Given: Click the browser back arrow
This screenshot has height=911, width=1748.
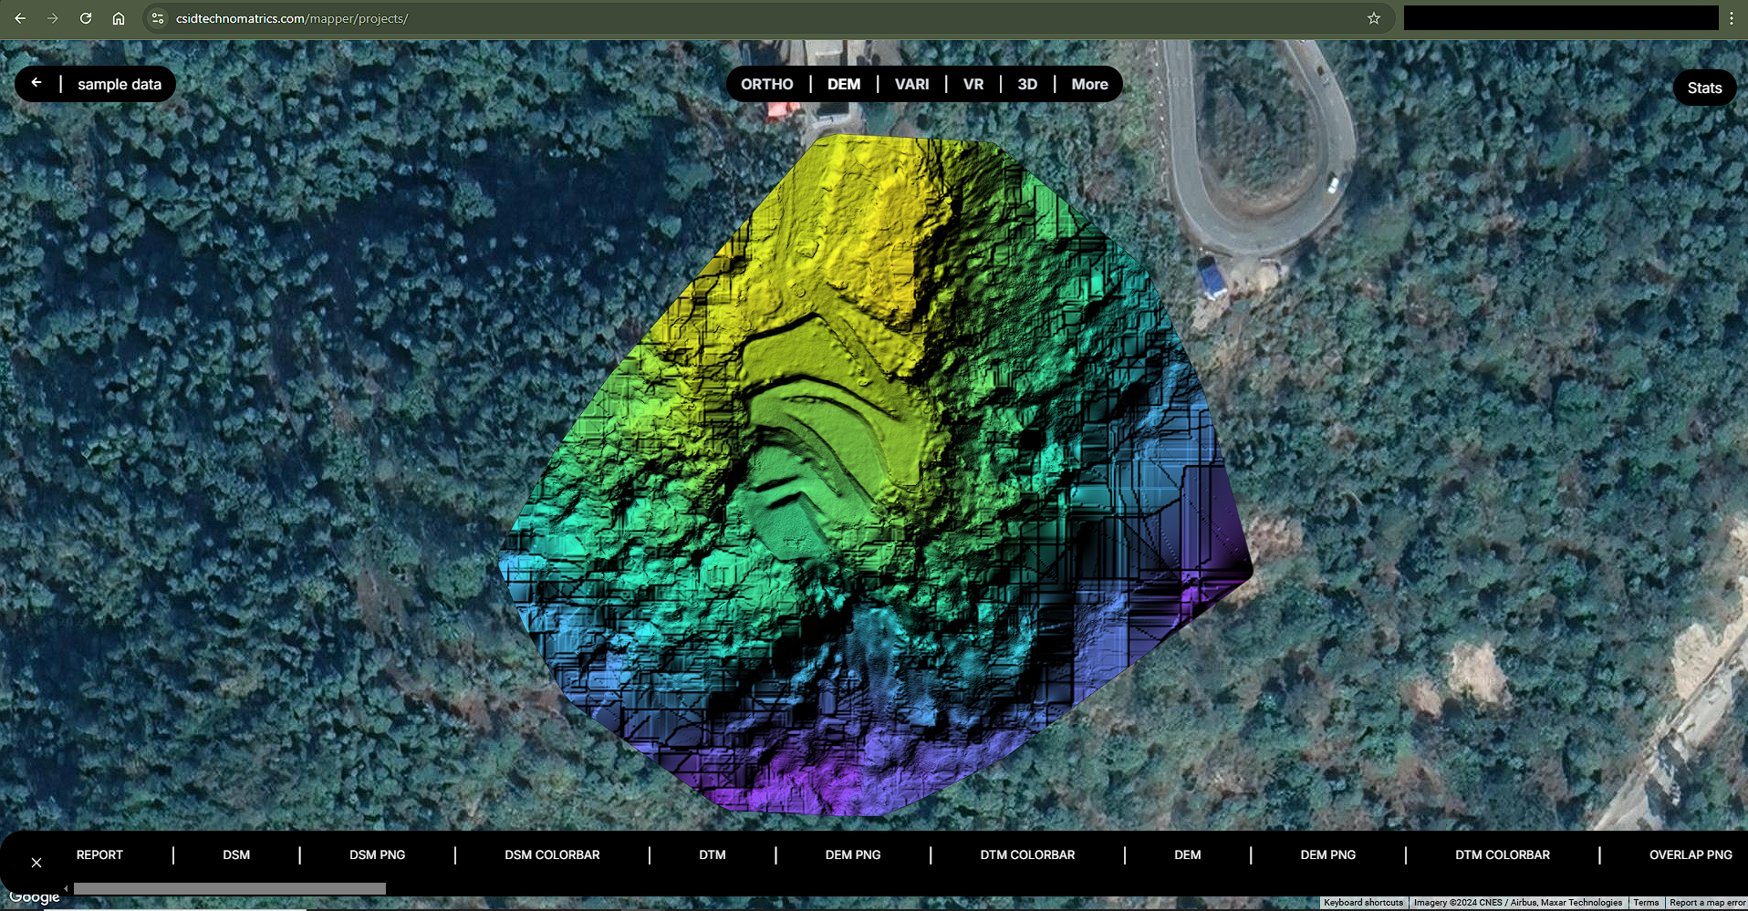Looking at the screenshot, I should tap(20, 18).
